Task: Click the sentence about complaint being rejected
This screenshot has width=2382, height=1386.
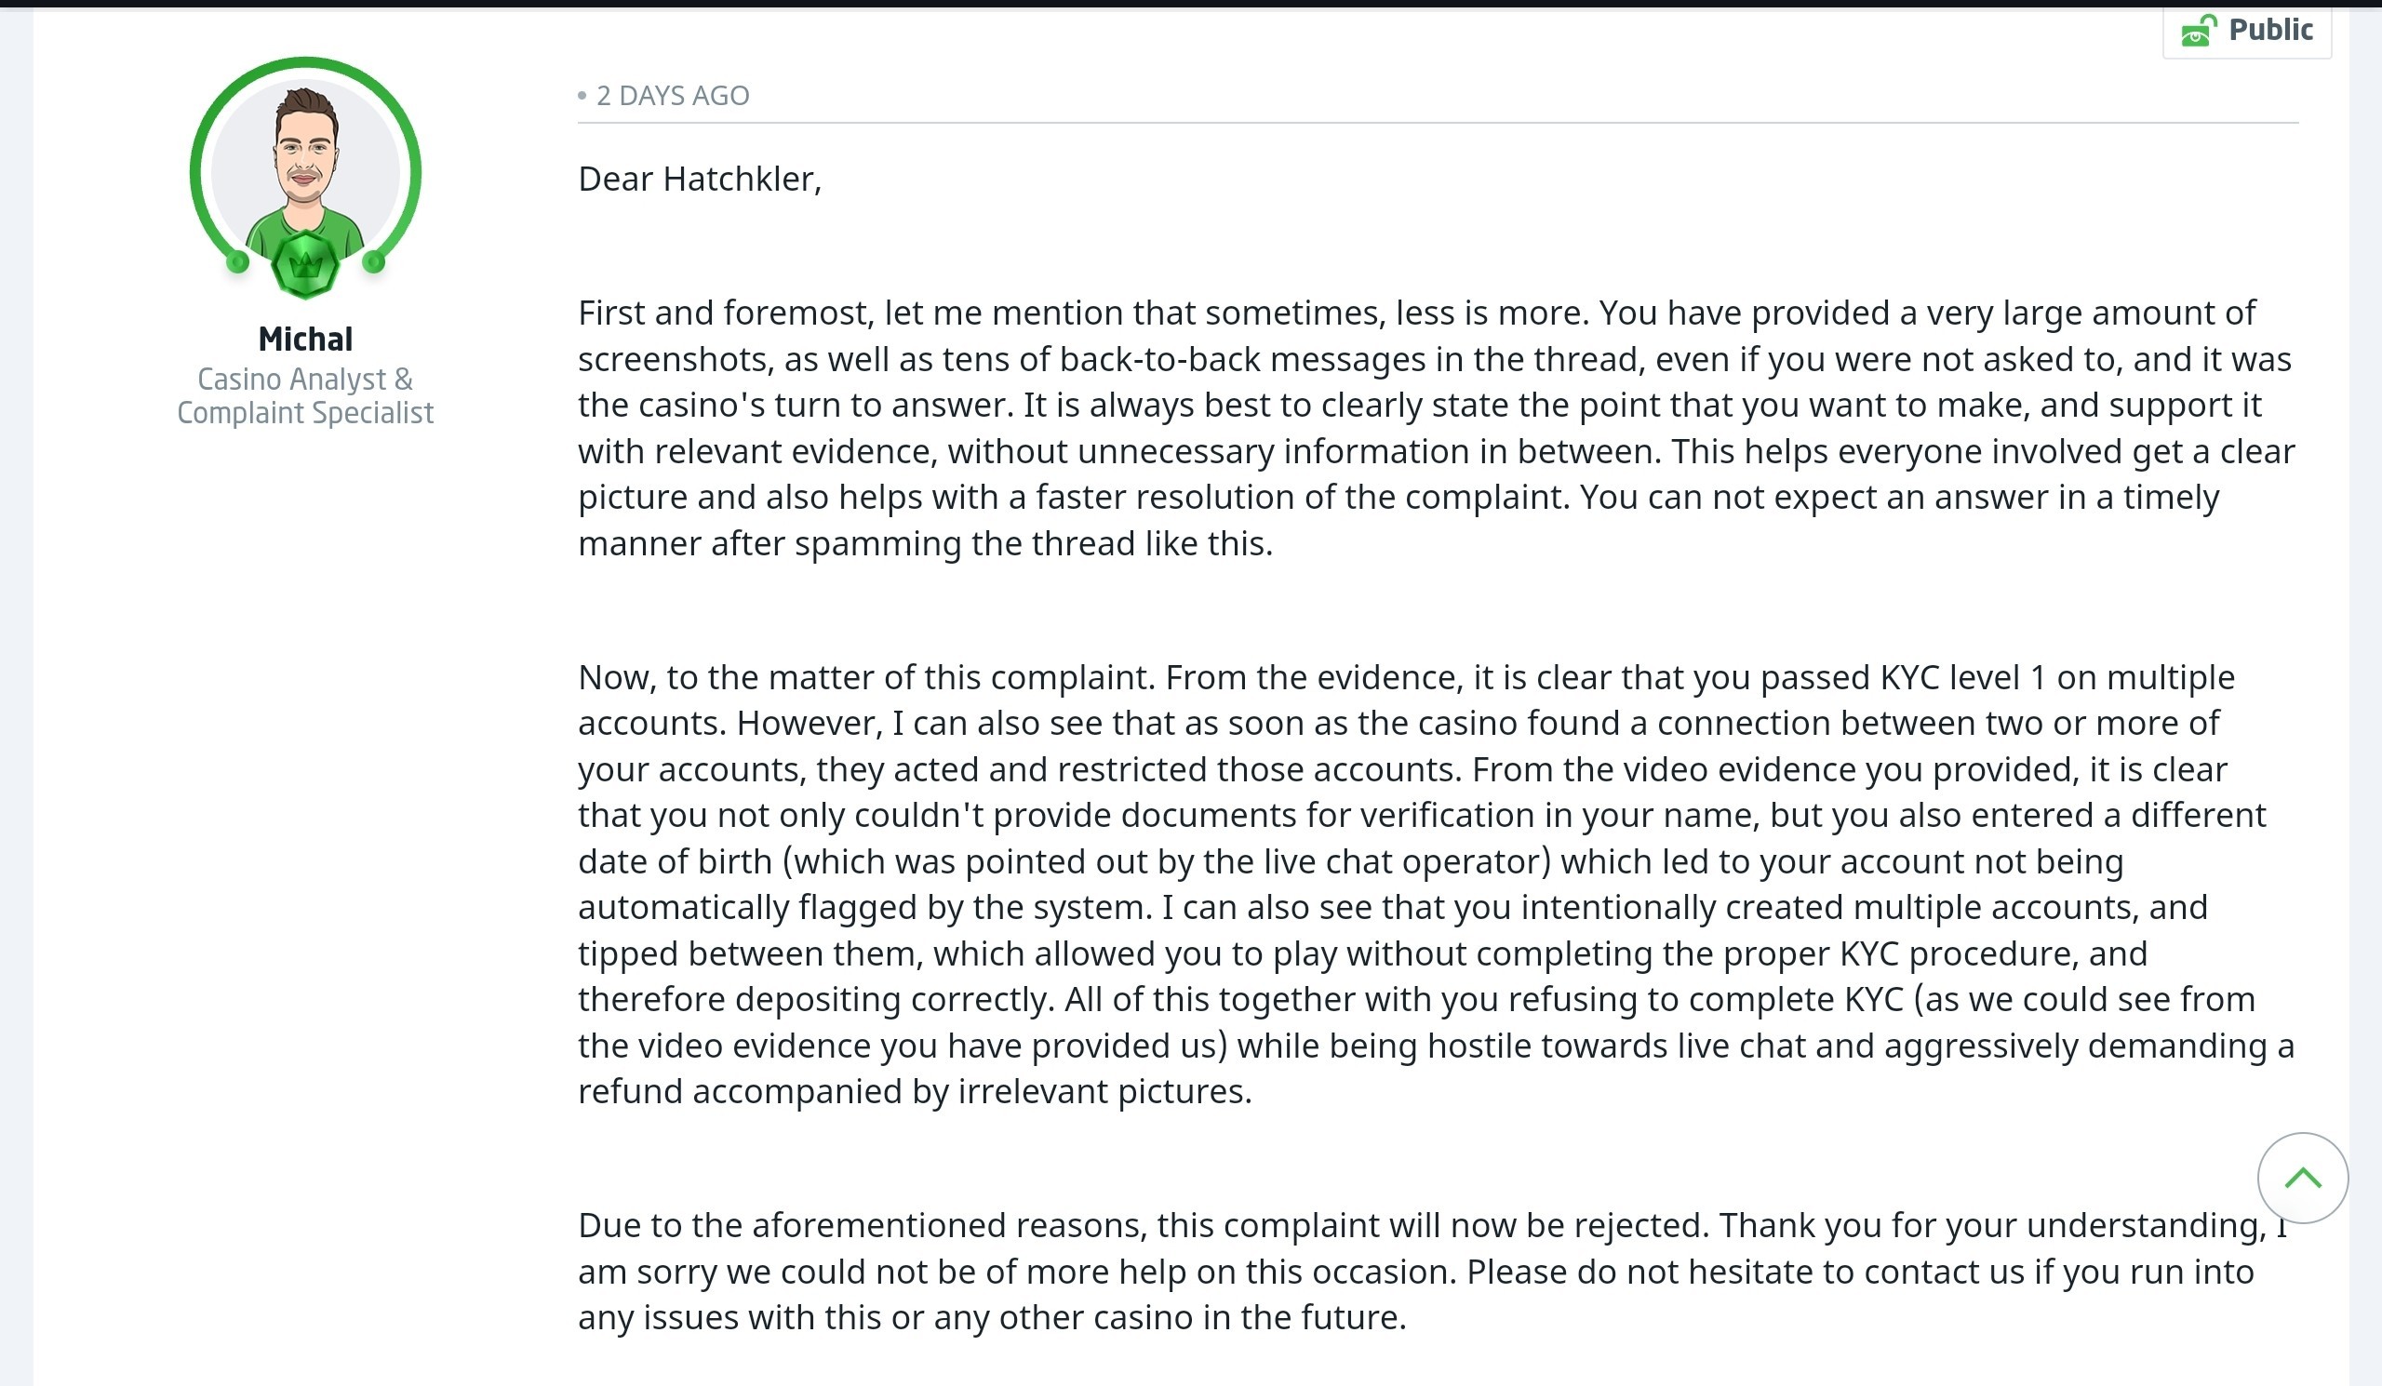Action: click(1144, 1225)
